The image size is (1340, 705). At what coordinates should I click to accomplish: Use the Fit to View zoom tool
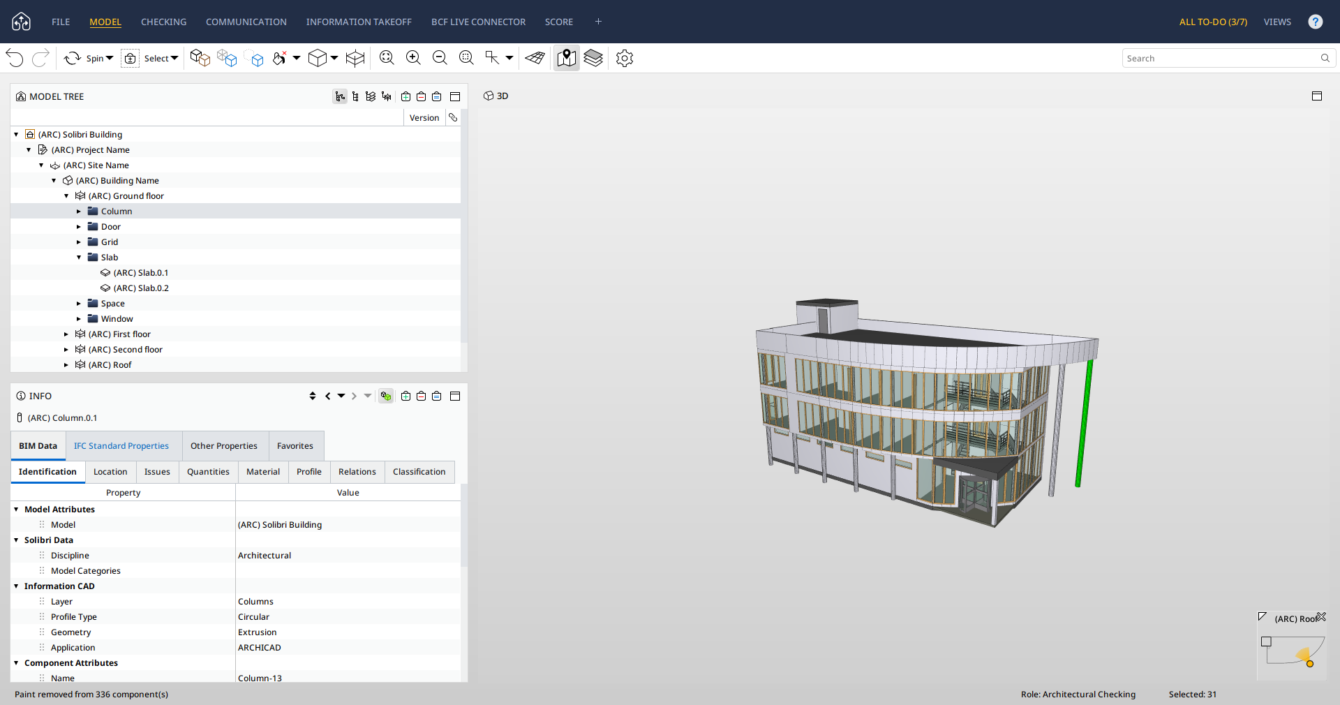pos(387,58)
